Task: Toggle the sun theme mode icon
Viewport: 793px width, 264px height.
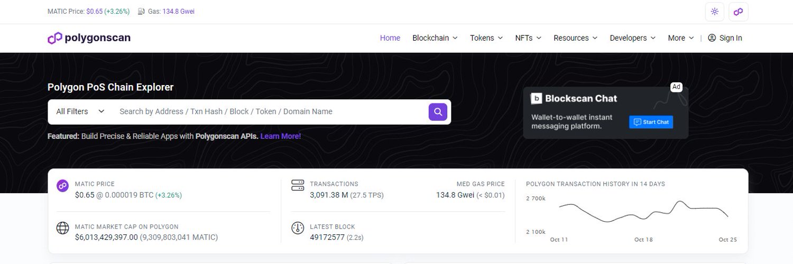Action: (715, 12)
